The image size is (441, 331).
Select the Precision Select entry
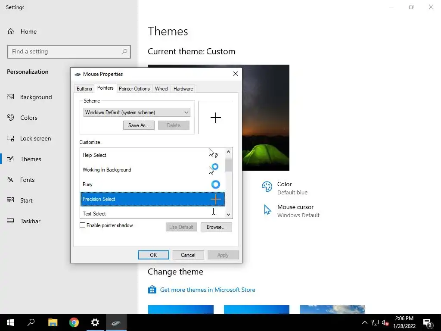152,199
